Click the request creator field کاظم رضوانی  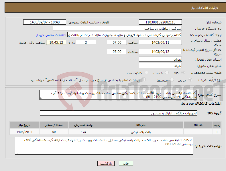pyautogui.click(x=125, y=35)
